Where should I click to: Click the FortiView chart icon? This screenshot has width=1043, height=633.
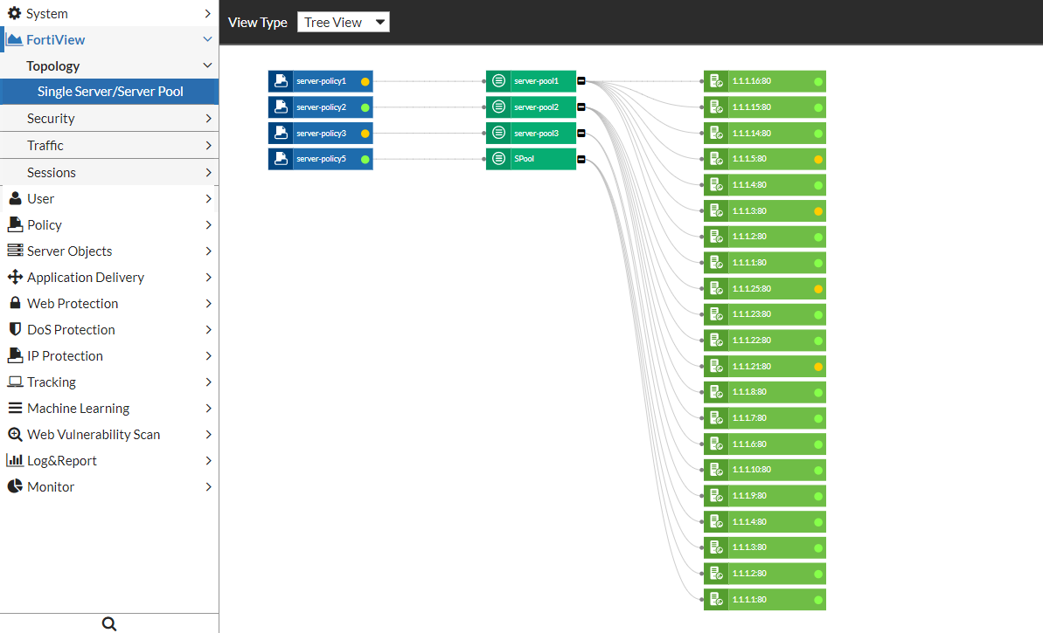pos(14,39)
